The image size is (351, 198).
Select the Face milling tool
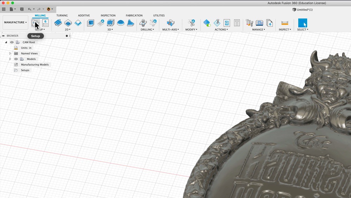tap(78, 23)
